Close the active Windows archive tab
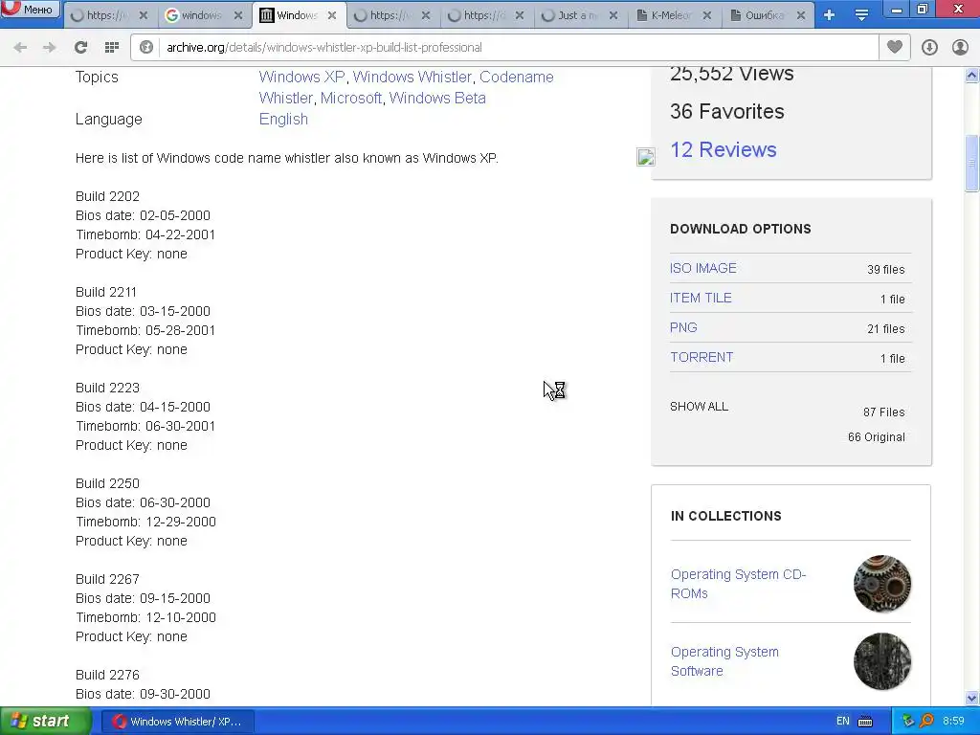 332,15
